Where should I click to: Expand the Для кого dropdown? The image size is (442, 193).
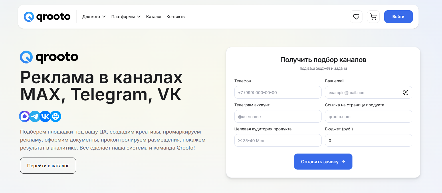(94, 17)
